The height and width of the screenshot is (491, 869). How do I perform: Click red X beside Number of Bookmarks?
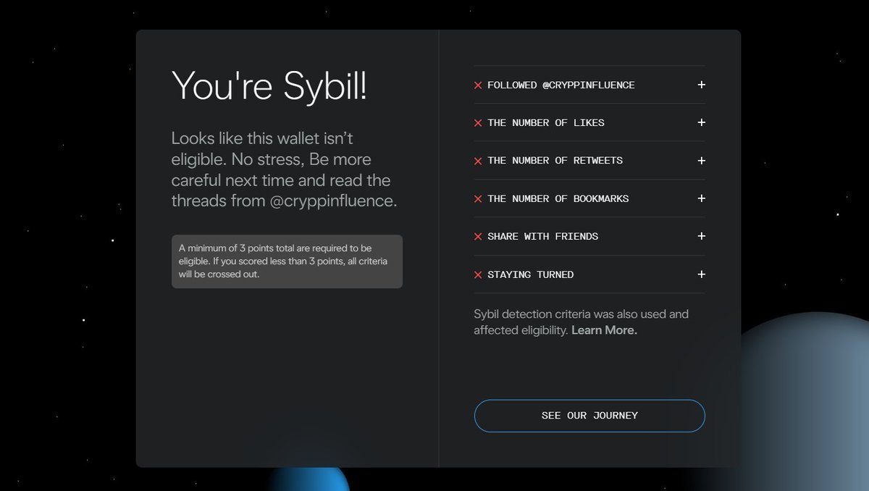(x=478, y=199)
